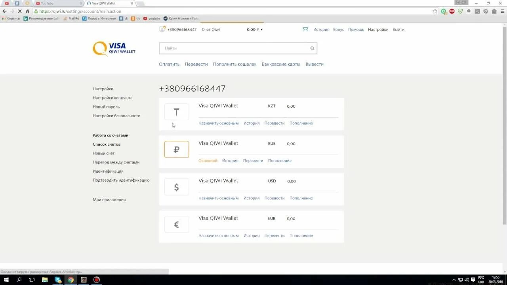Click the QIWI mail envelope icon
The width and height of the screenshot is (507, 285).
point(305,29)
